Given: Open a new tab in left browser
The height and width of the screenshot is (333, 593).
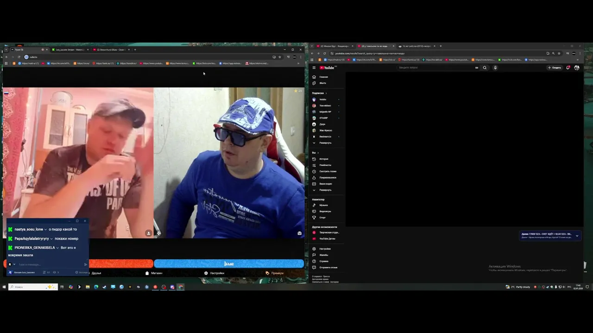Looking at the screenshot, I should tap(135, 49).
